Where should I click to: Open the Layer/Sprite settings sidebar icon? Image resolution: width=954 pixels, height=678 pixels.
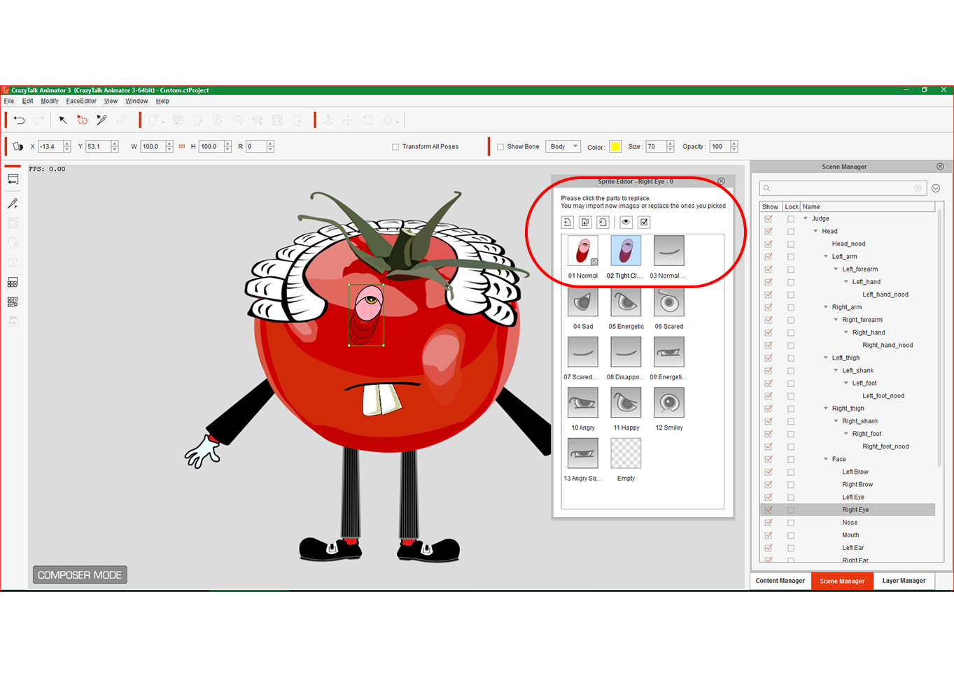coord(13,302)
